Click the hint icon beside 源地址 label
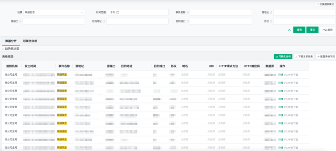 click(271, 12)
